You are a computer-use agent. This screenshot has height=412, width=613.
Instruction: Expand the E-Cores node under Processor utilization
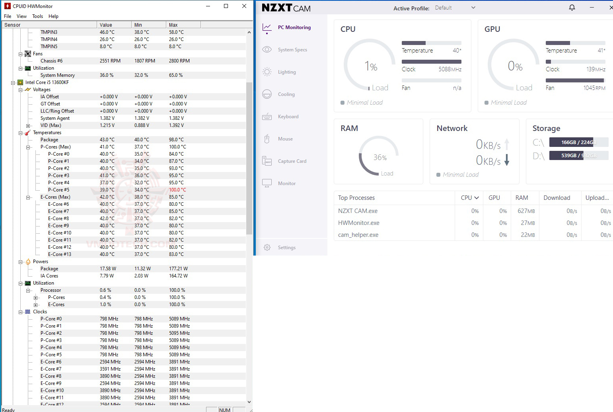pos(35,305)
